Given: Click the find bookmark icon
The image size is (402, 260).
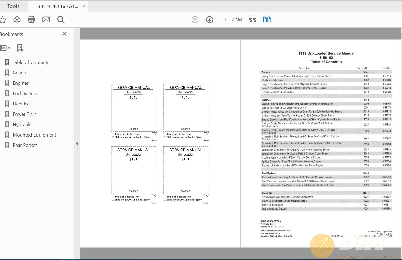Looking at the screenshot, I should [x=20, y=48].
